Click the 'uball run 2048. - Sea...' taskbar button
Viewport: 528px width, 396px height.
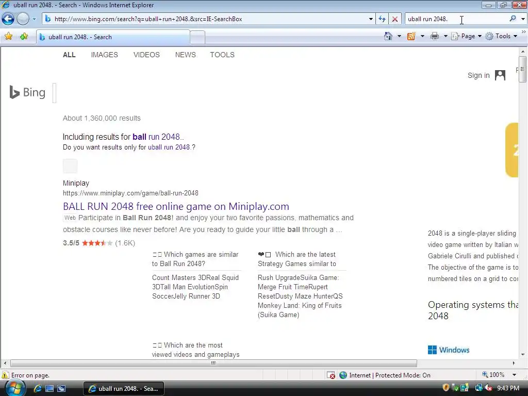click(123, 389)
